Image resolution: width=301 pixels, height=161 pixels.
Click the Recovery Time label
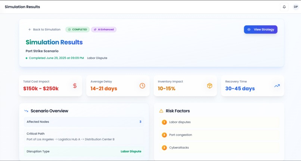click(236, 82)
